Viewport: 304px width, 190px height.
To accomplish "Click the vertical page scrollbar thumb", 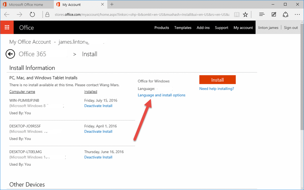I will (302, 77).
